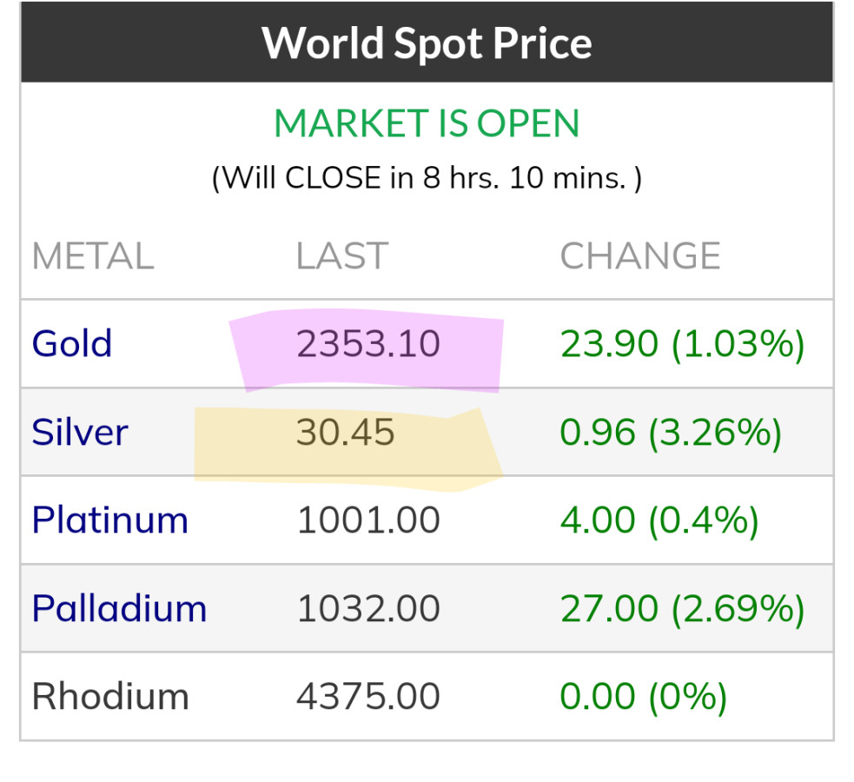
Task: Click the Gold last price 2353.10
Action: click(368, 344)
